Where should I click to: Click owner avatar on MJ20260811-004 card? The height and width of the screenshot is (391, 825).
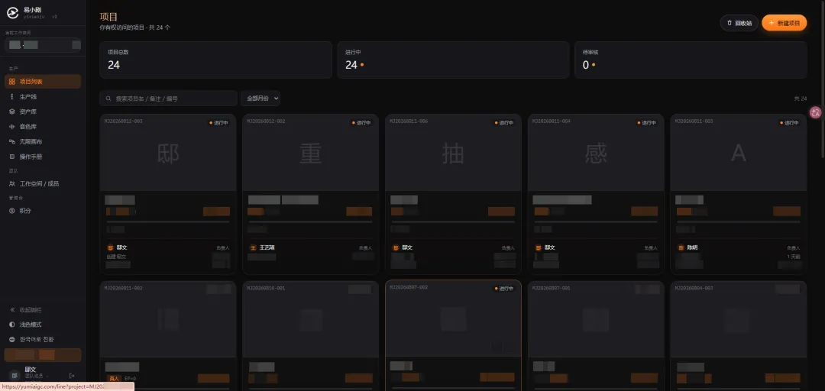(539, 247)
